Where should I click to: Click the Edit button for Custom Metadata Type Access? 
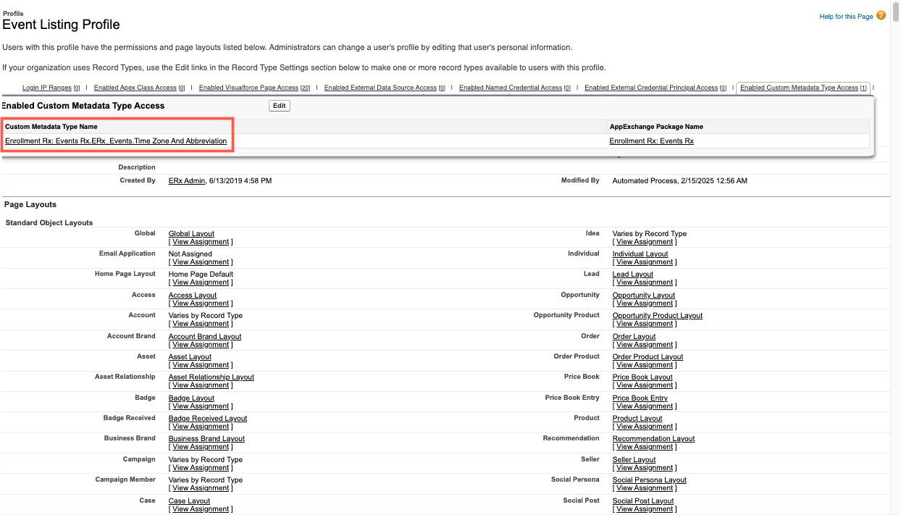279,106
